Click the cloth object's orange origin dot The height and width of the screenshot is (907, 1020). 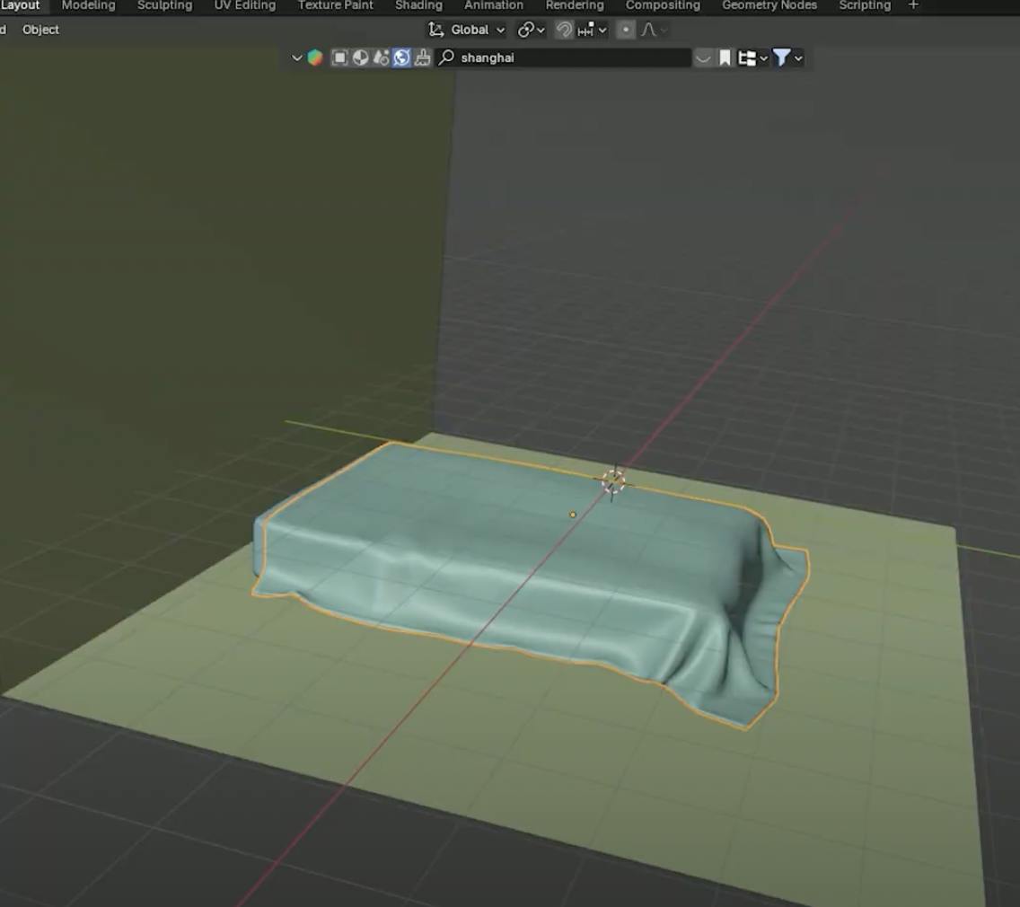coord(573,515)
